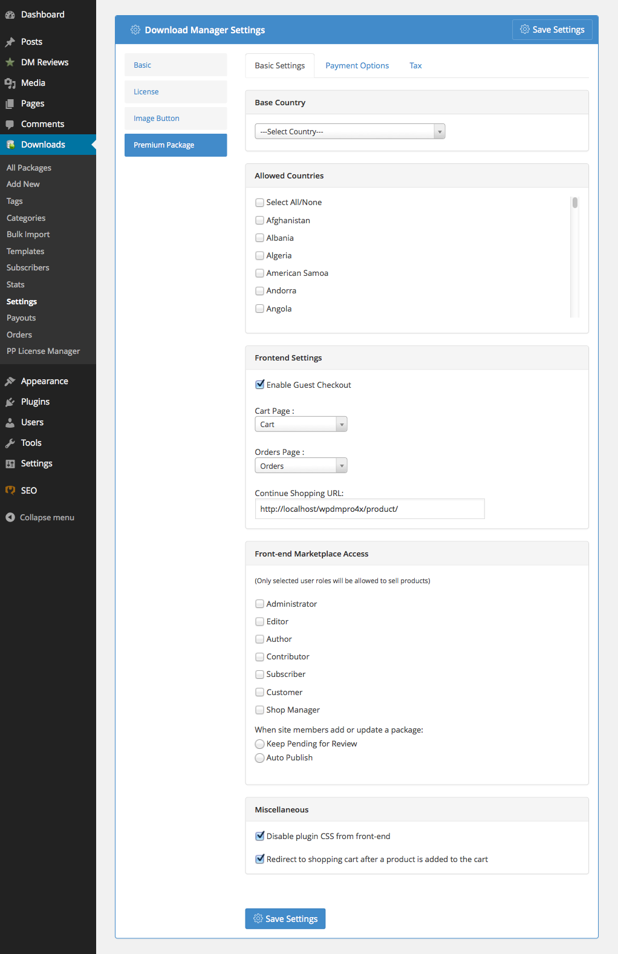The image size is (618, 954).
Task: Click the Tools wrench icon
Action: tap(10, 443)
